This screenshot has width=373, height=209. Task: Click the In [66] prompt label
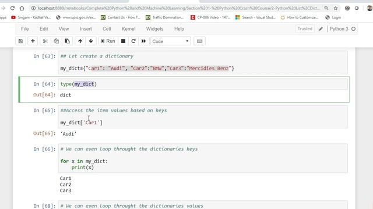click(x=44, y=149)
